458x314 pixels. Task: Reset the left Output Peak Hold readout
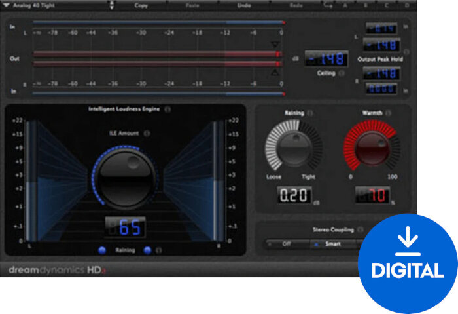tap(381, 45)
